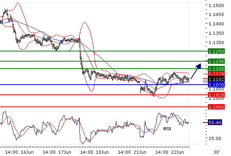Image resolution: width=231 pixels, height=156 pixels.
Task: Click the 25.00 RSI axis label
Action: point(215,138)
